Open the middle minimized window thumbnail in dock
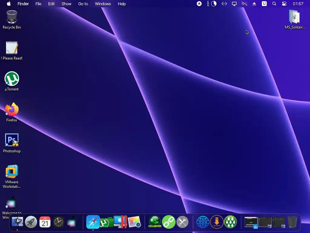This screenshot has height=233, width=310. (265, 222)
